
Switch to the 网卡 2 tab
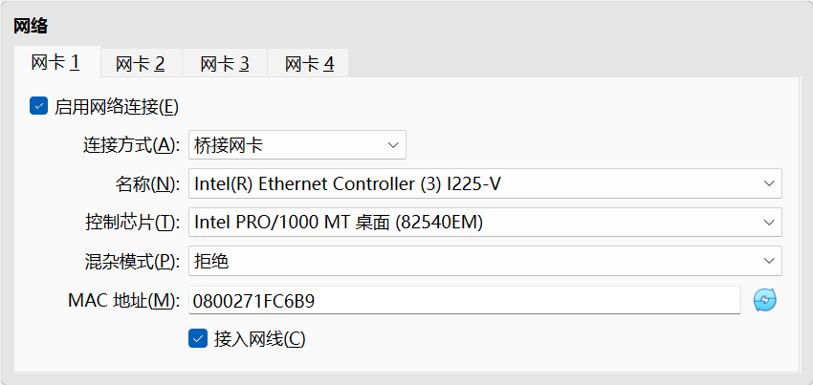point(141,64)
